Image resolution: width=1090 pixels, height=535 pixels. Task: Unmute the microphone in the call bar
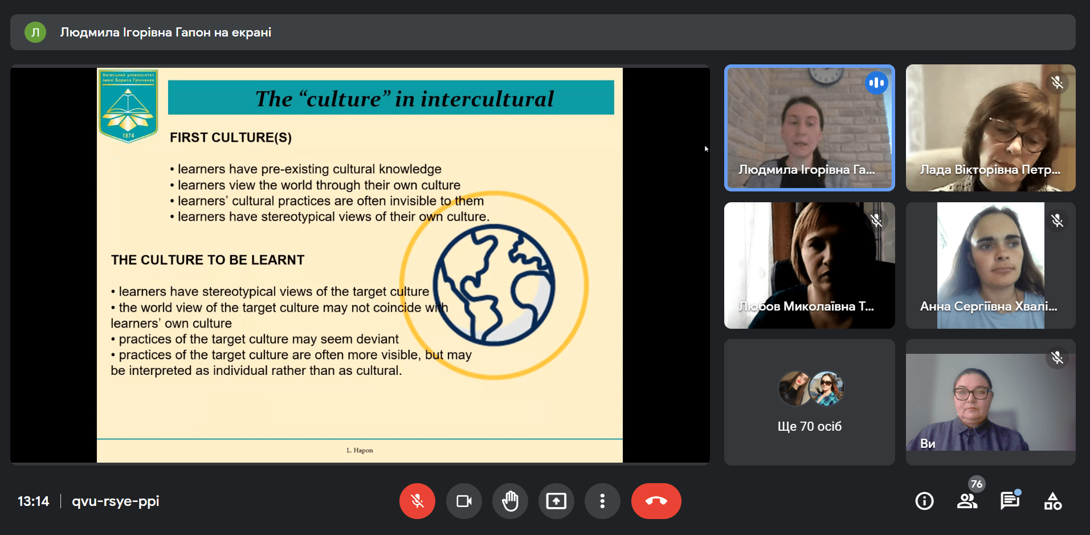point(417,501)
